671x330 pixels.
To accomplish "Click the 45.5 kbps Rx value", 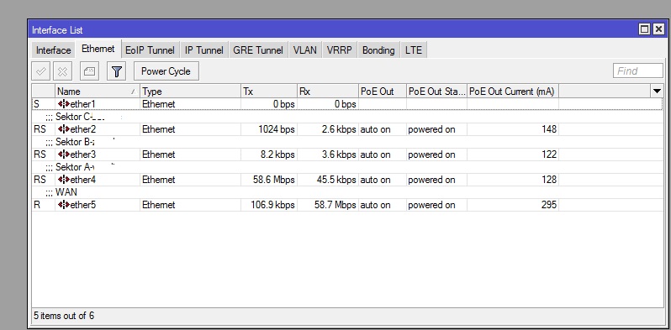I will tap(336, 180).
